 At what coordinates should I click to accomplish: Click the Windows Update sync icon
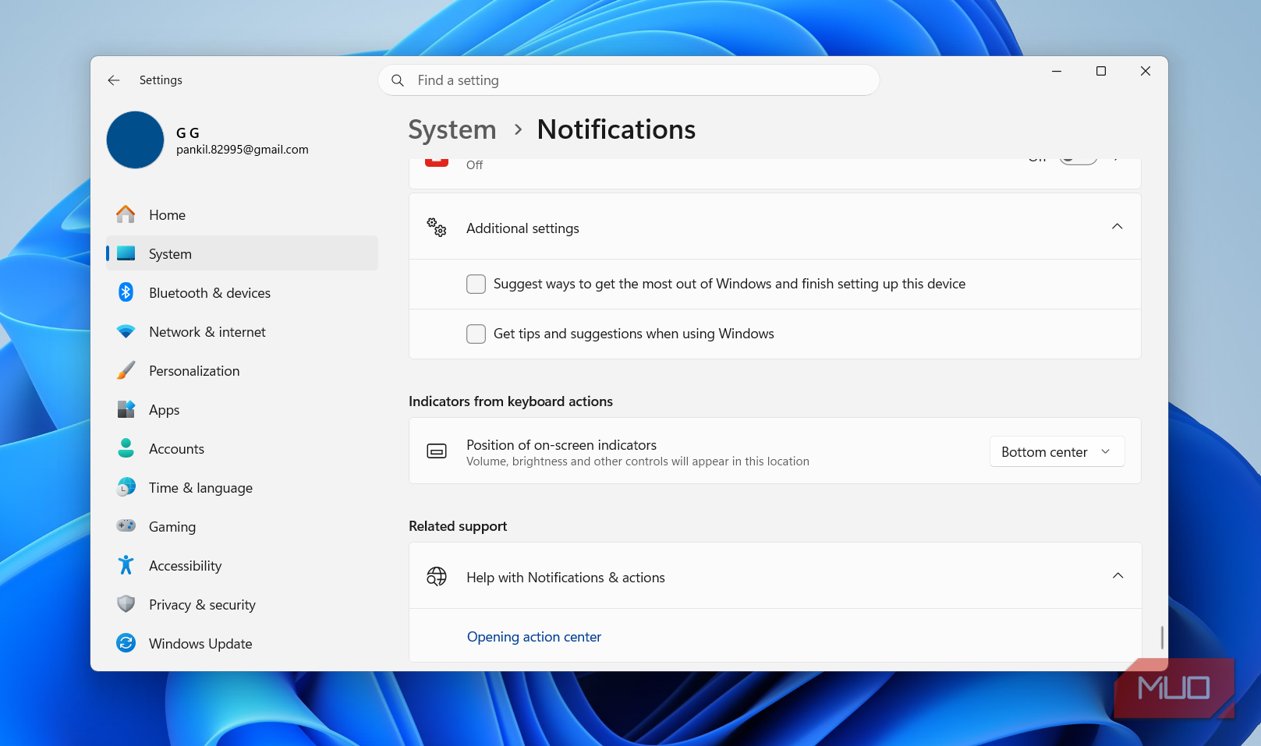coord(126,643)
